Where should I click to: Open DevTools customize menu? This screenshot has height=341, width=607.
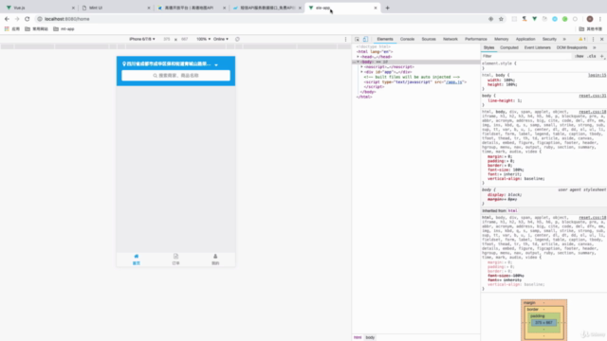[593, 39]
